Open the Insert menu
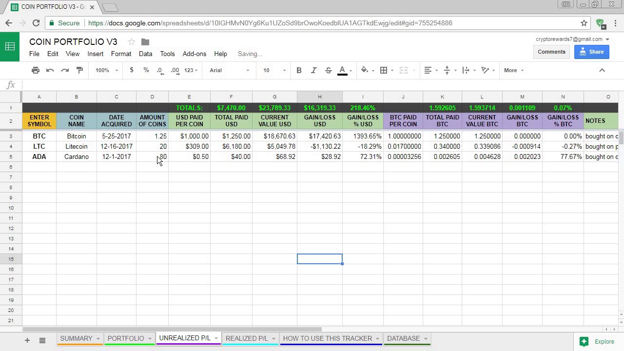This screenshot has height=351, width=624. (95, 54)
